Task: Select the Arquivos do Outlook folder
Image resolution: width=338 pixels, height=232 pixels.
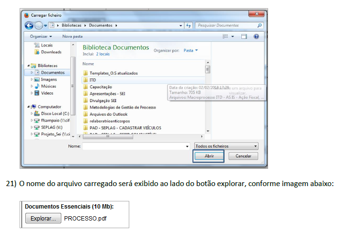Action: (x=109, y=114)
